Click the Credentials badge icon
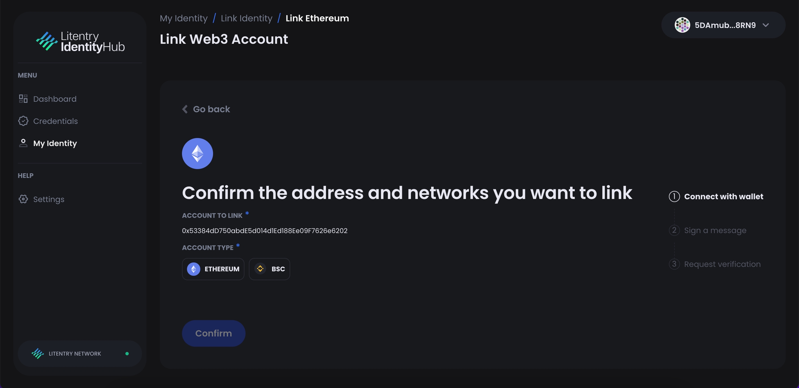 click(23, 121)
